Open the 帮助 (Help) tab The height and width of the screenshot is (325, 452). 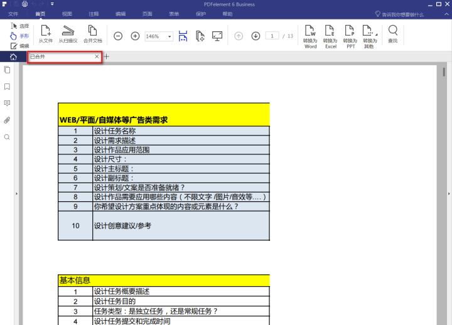tap(227, 14)
